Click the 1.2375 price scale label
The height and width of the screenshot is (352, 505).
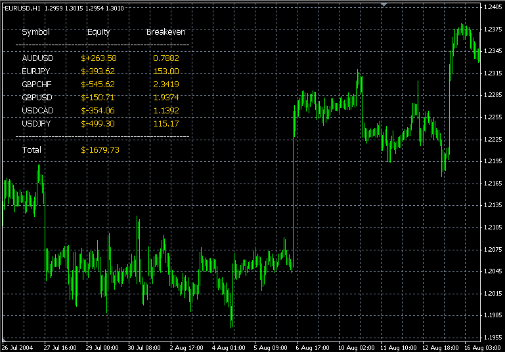click(x=493, y=29)
